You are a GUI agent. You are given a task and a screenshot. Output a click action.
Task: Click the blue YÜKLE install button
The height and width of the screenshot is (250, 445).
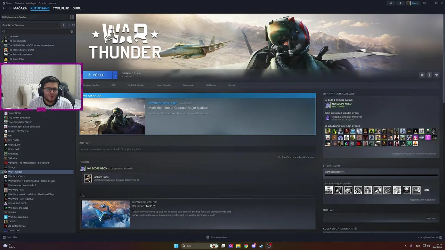point(97,75)
